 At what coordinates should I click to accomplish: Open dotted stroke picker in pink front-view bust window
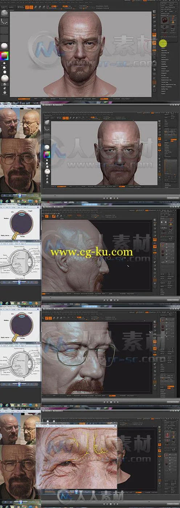[x=4, y=21]
